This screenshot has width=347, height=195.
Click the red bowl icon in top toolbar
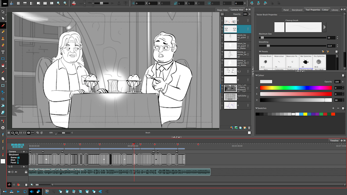point(74,3)
